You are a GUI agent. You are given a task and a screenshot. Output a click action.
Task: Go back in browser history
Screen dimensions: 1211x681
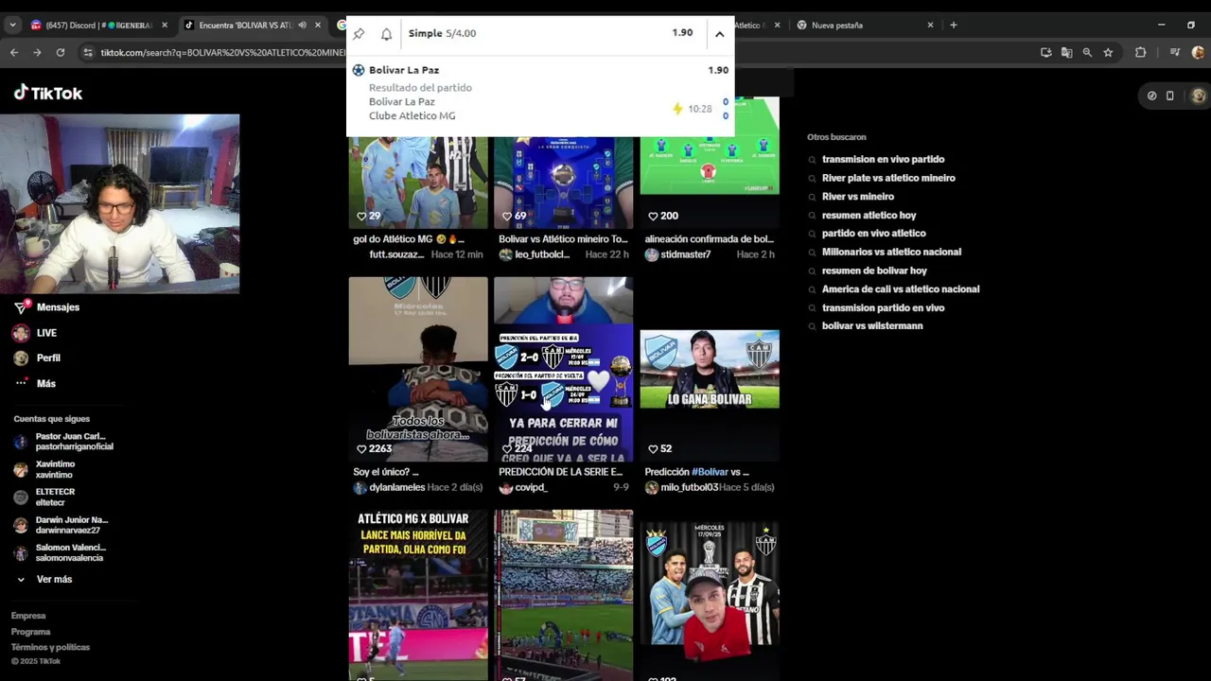point(14,52)
